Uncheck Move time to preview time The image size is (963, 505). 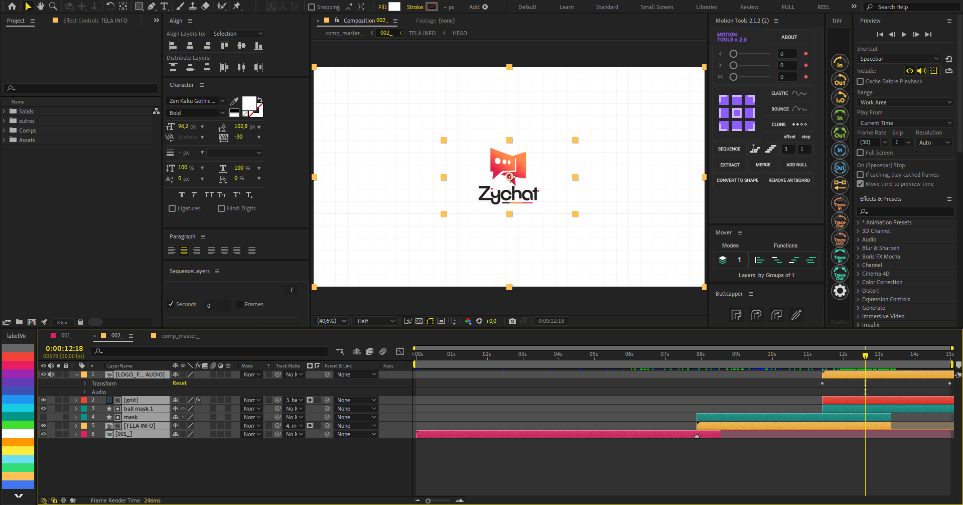(x=860, y=184)
